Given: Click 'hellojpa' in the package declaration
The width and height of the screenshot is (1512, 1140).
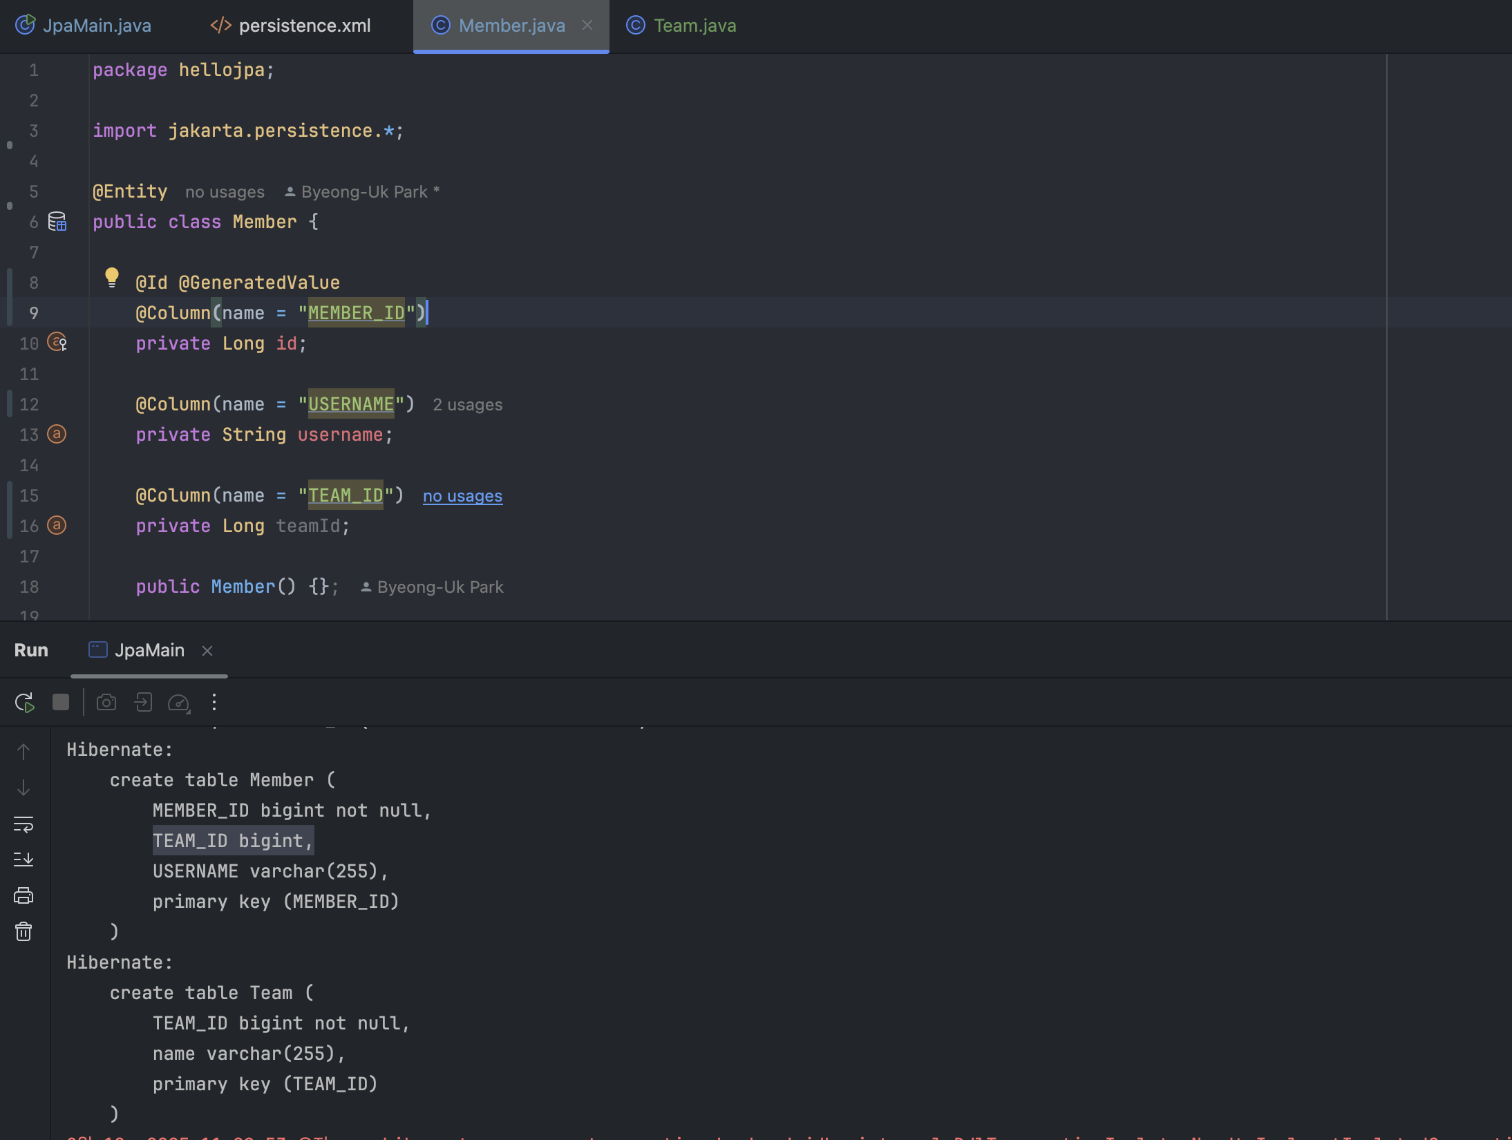Looking at the screenshot, I should point(222,70).
